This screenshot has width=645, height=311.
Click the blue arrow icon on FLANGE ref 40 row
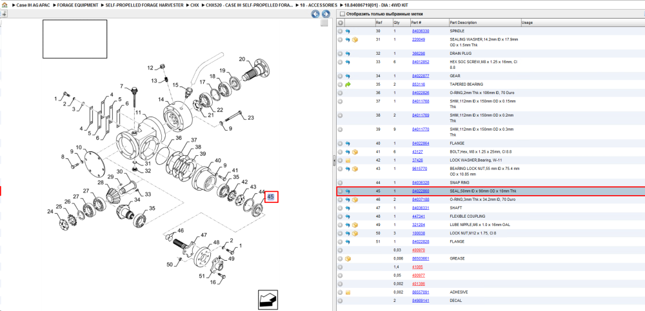coord(348,144)
